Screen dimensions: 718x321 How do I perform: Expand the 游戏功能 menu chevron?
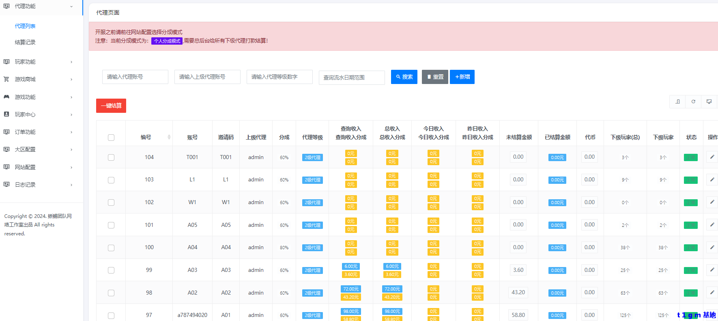coord(71,97)
